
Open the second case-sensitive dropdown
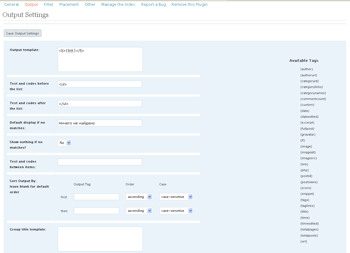click(176, 211)
